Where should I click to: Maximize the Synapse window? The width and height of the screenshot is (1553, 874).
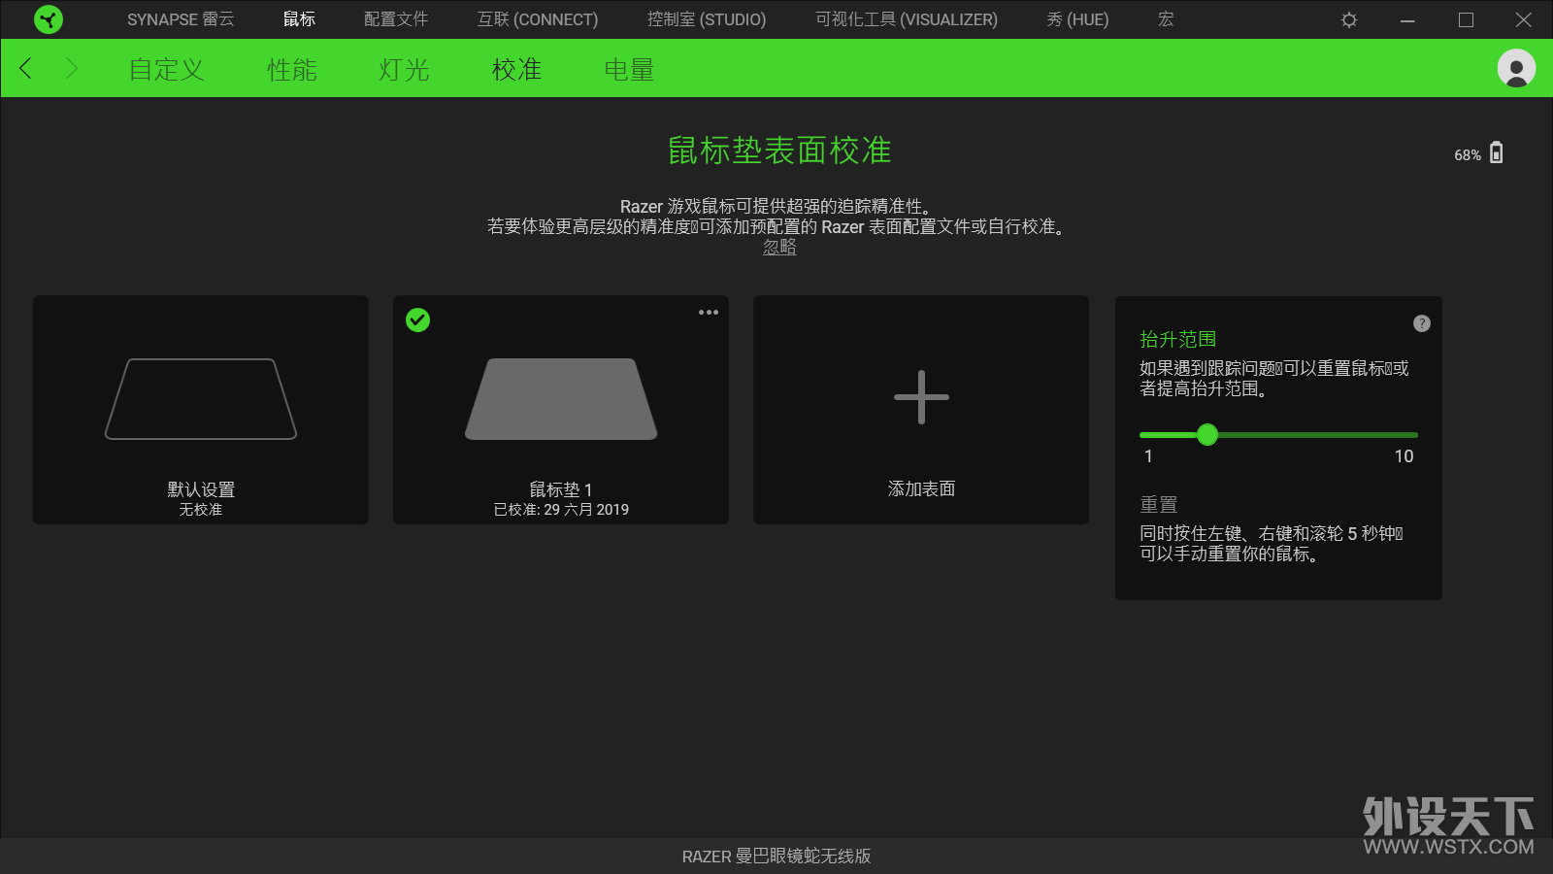coord(1466,19)
